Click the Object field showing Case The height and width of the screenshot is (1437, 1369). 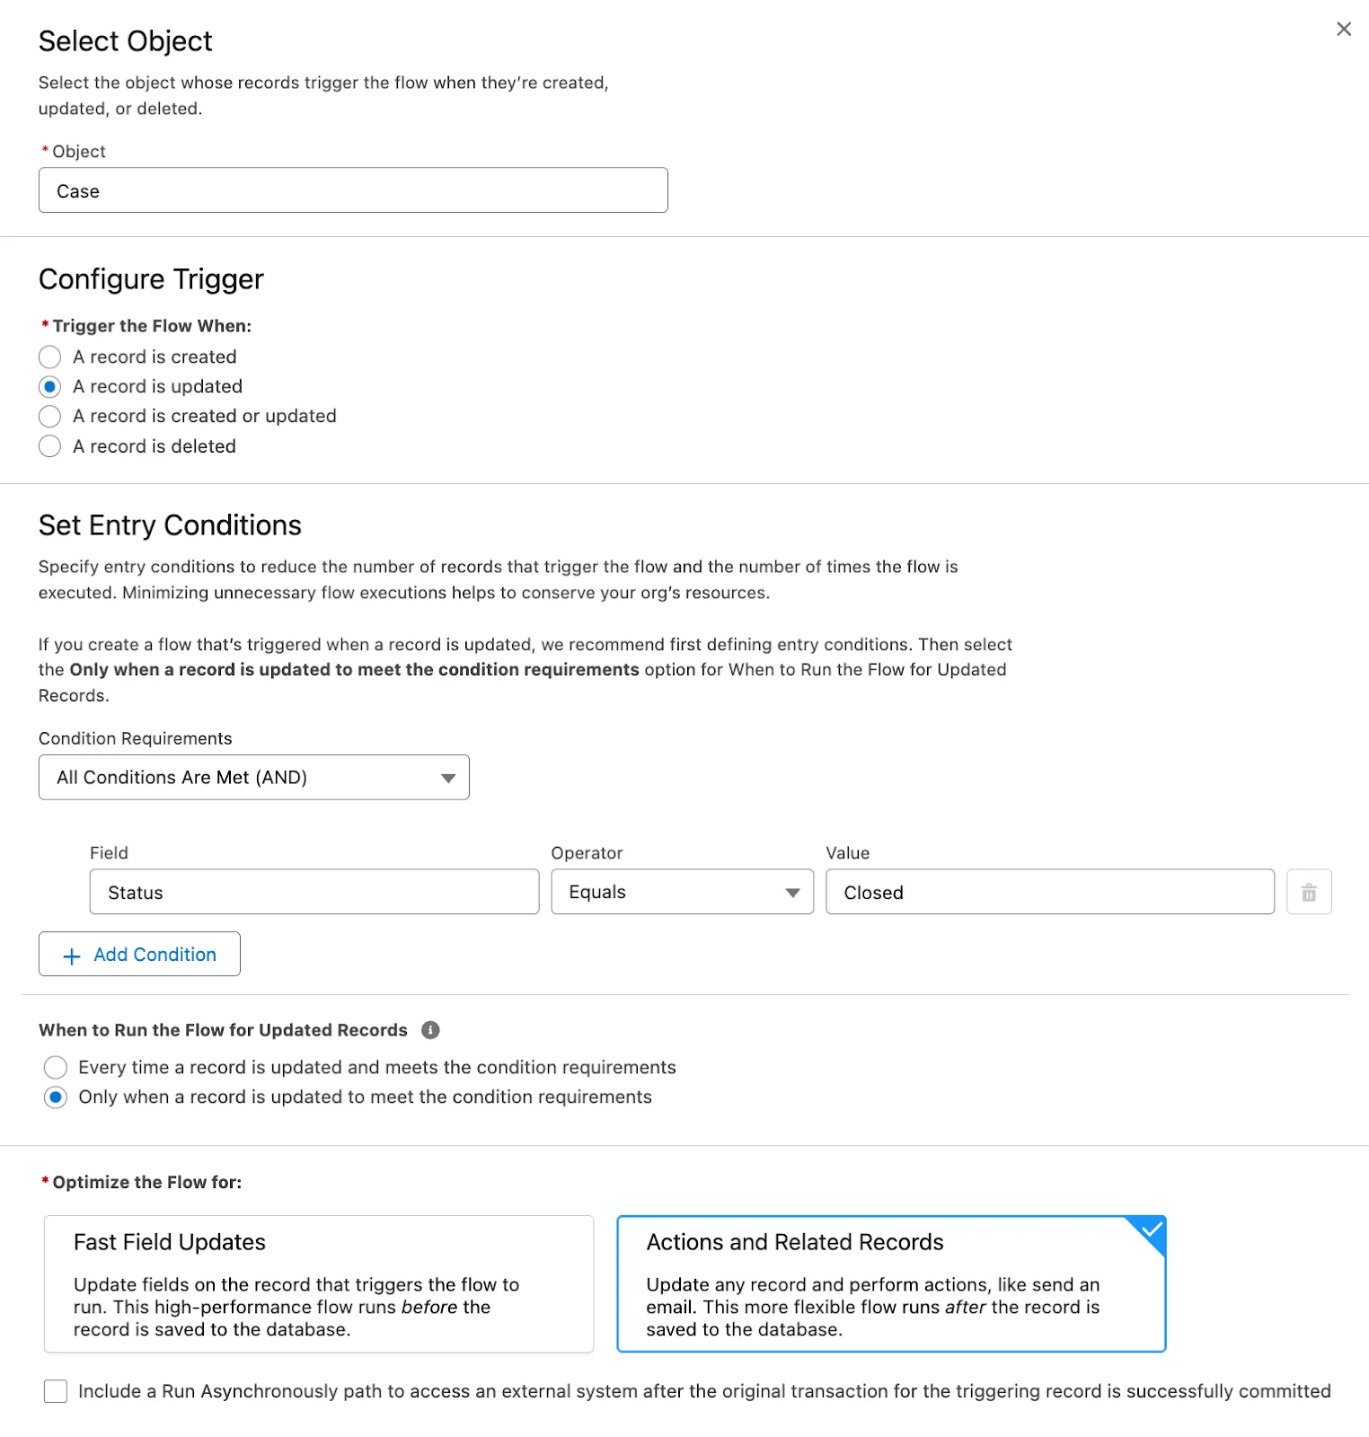click(x=352, y=190)
